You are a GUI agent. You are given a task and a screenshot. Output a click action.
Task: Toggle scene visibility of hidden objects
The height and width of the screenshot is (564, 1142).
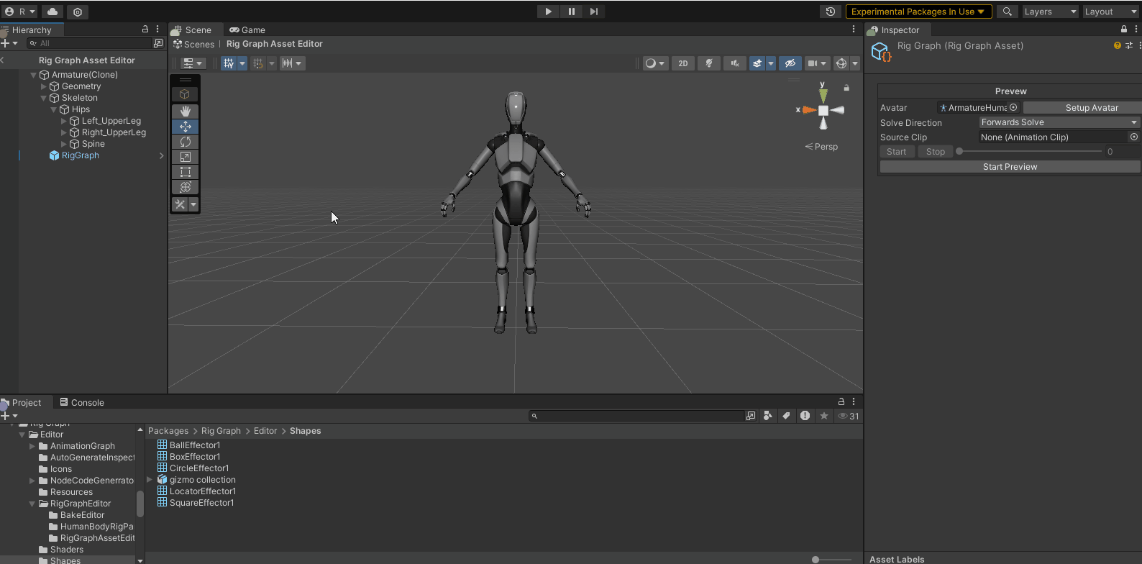click(790, 63)
